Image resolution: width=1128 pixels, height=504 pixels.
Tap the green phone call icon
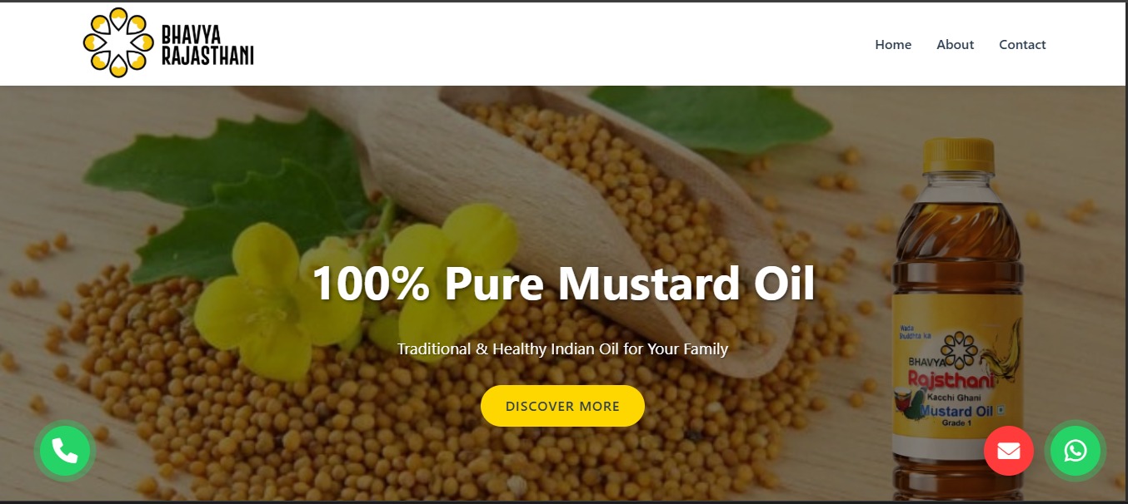coord(65,451)
